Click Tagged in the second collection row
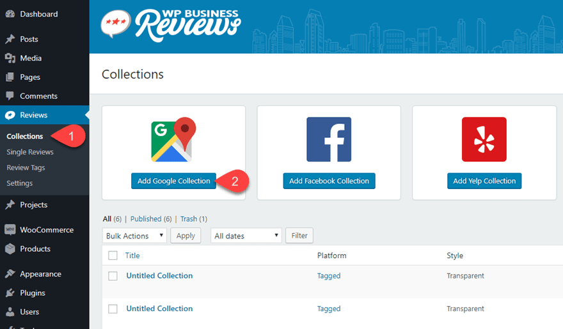Screen dimensions: 563x329 329,309
